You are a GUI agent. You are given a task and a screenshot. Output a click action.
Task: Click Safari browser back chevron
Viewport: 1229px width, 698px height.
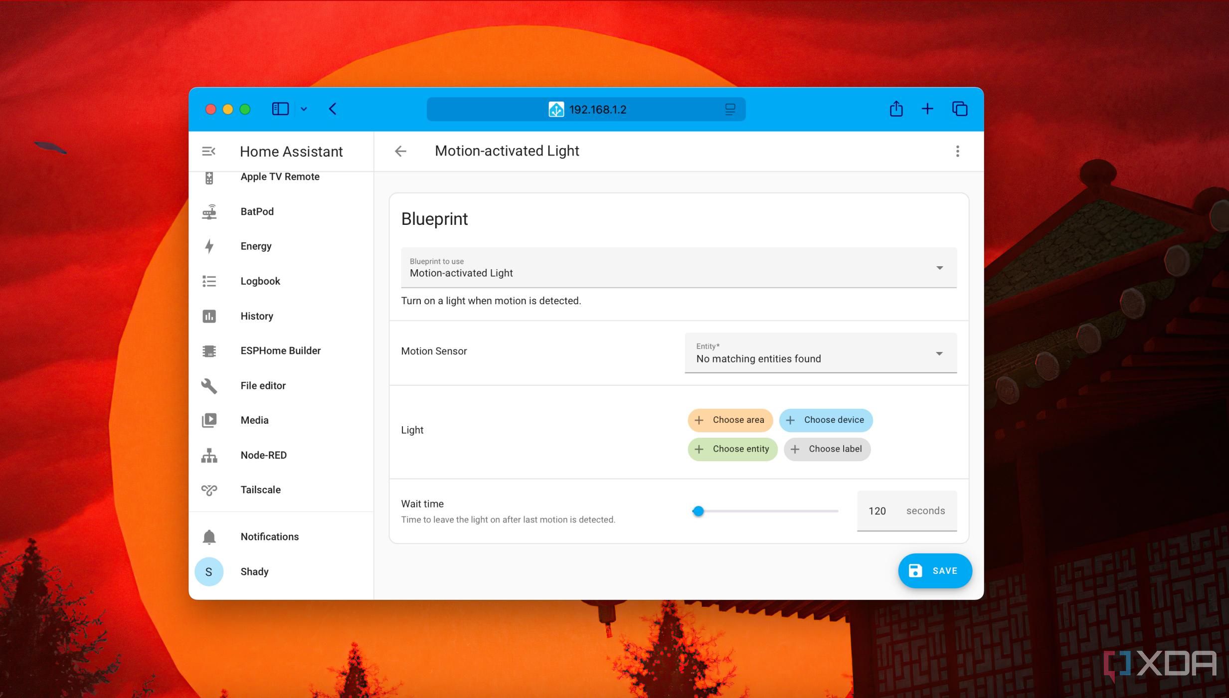(333, 109)
